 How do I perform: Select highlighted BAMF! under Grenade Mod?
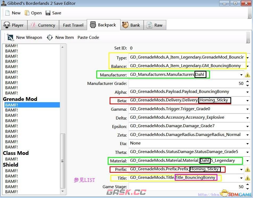coord(32,105)
